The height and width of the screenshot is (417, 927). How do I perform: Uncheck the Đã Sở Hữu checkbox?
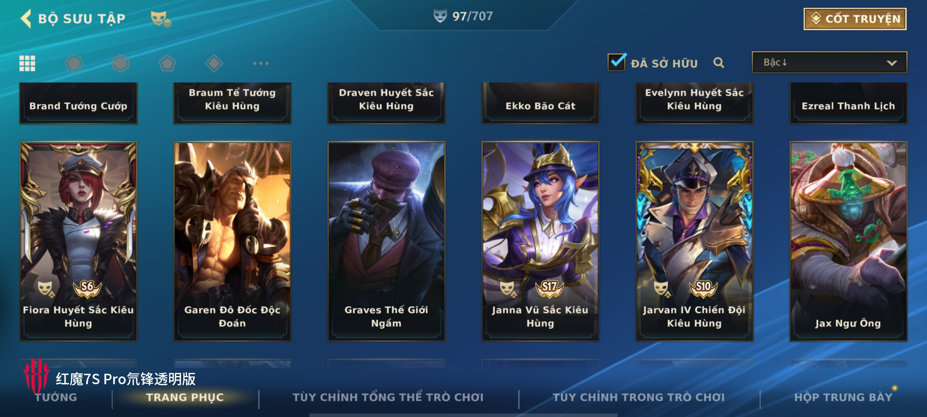[x=616, y=62]
